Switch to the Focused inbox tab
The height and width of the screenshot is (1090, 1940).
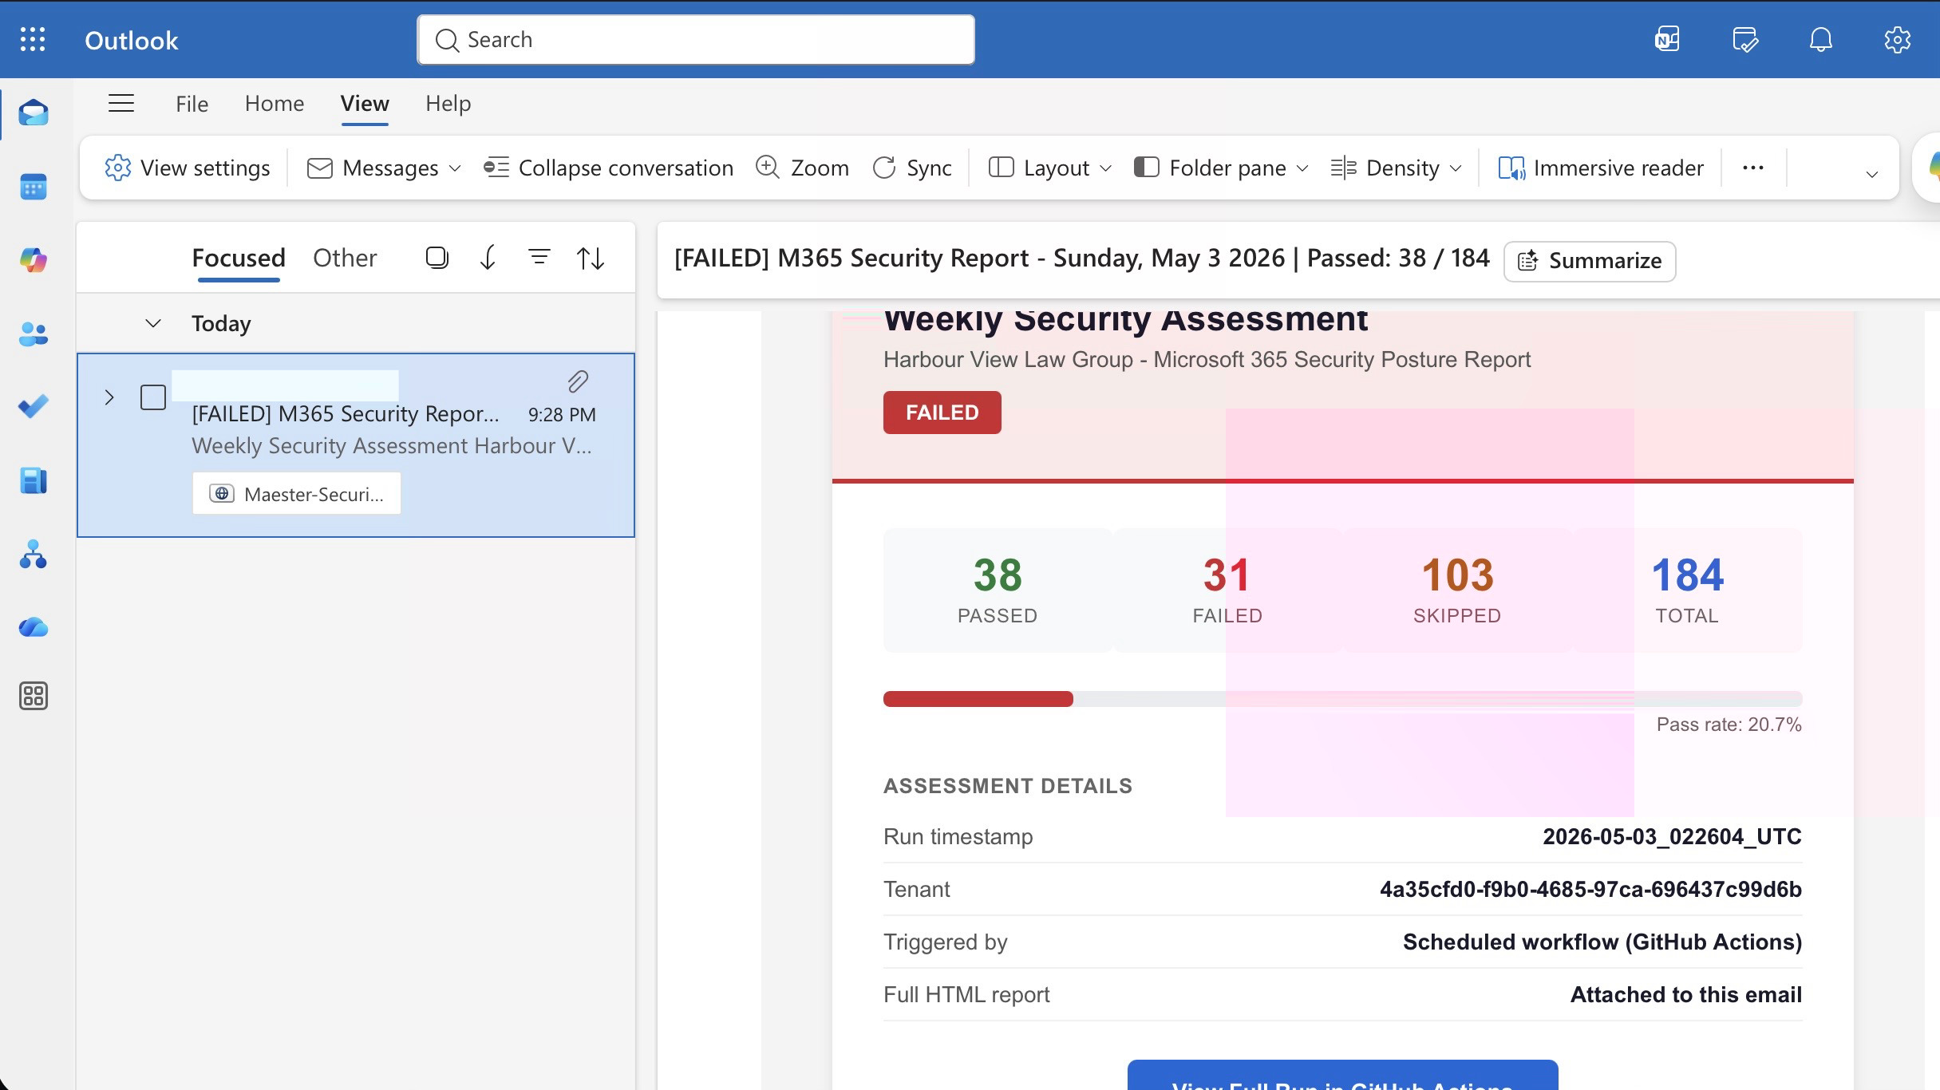(x=239, y=258)
